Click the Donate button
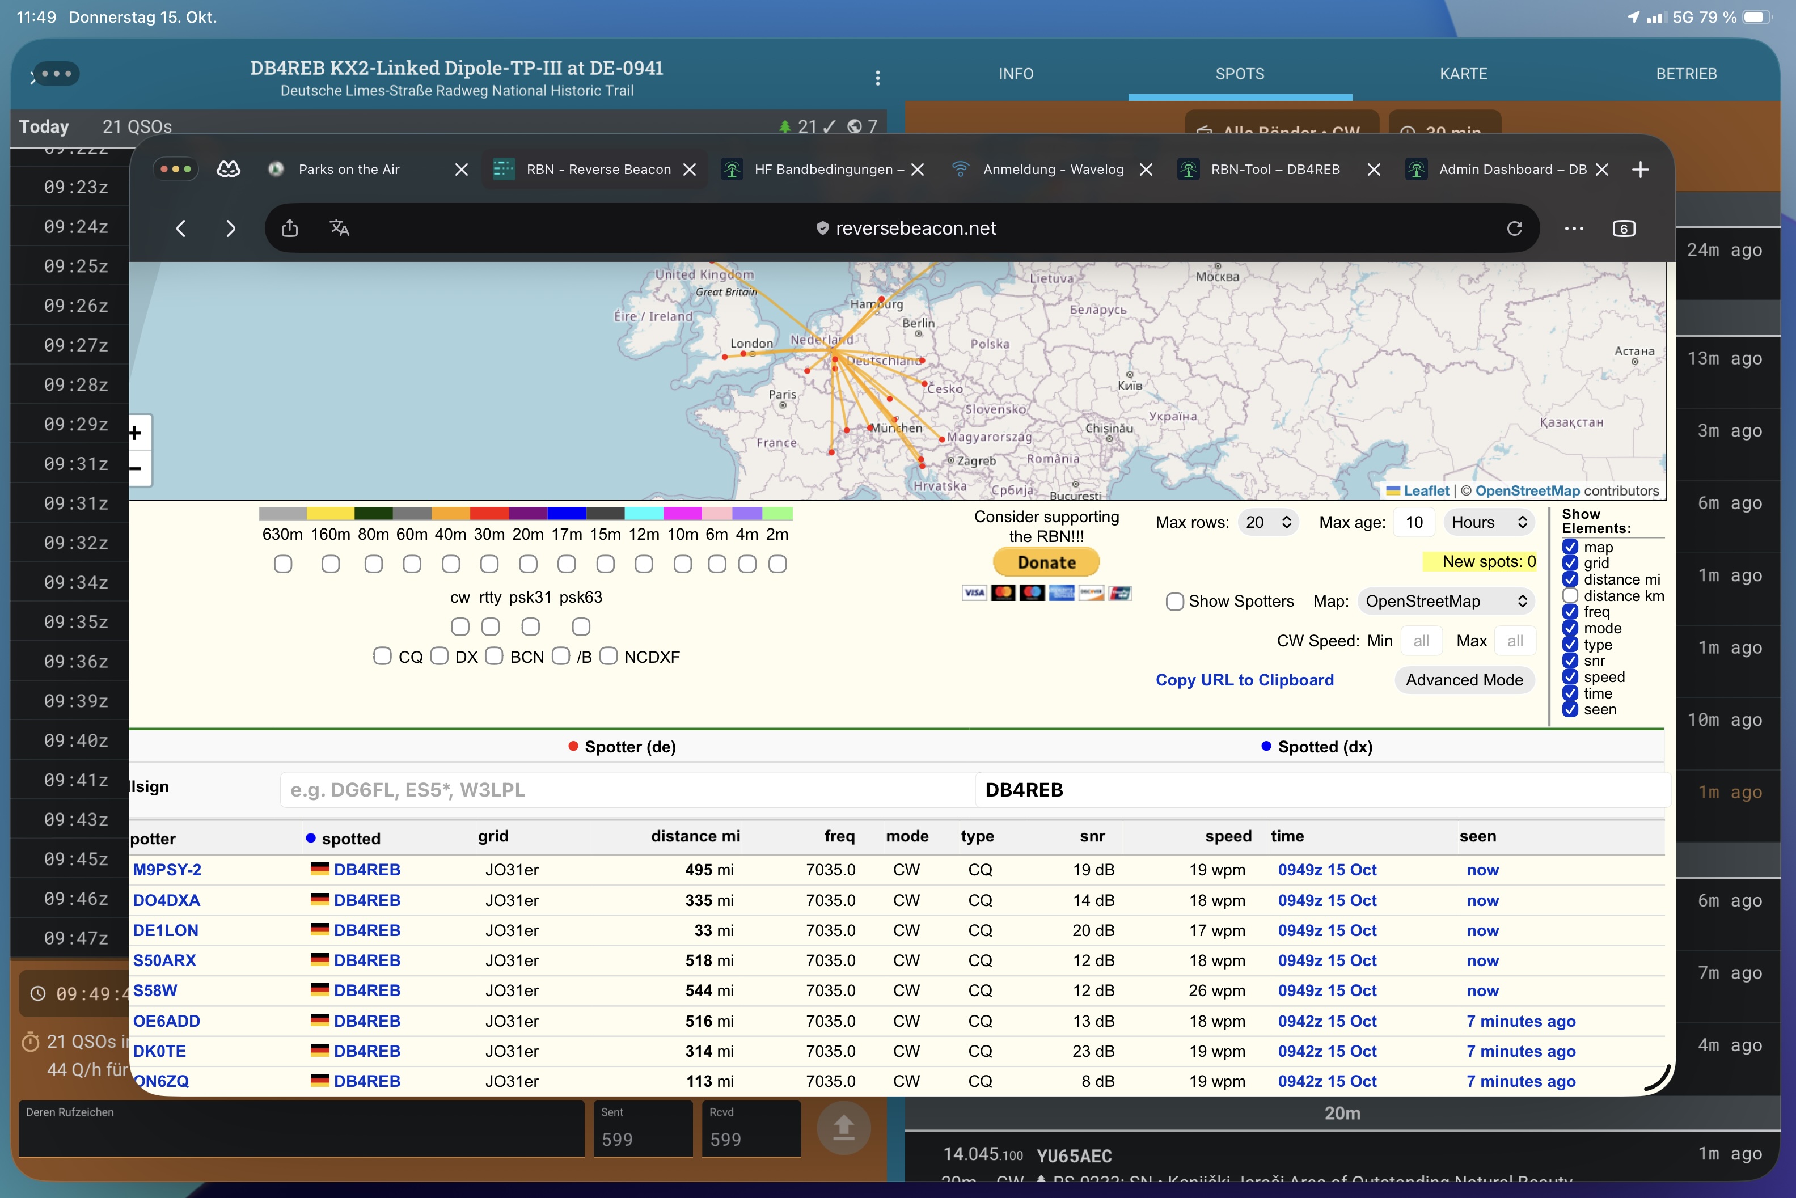 (x=1046, y=562)
